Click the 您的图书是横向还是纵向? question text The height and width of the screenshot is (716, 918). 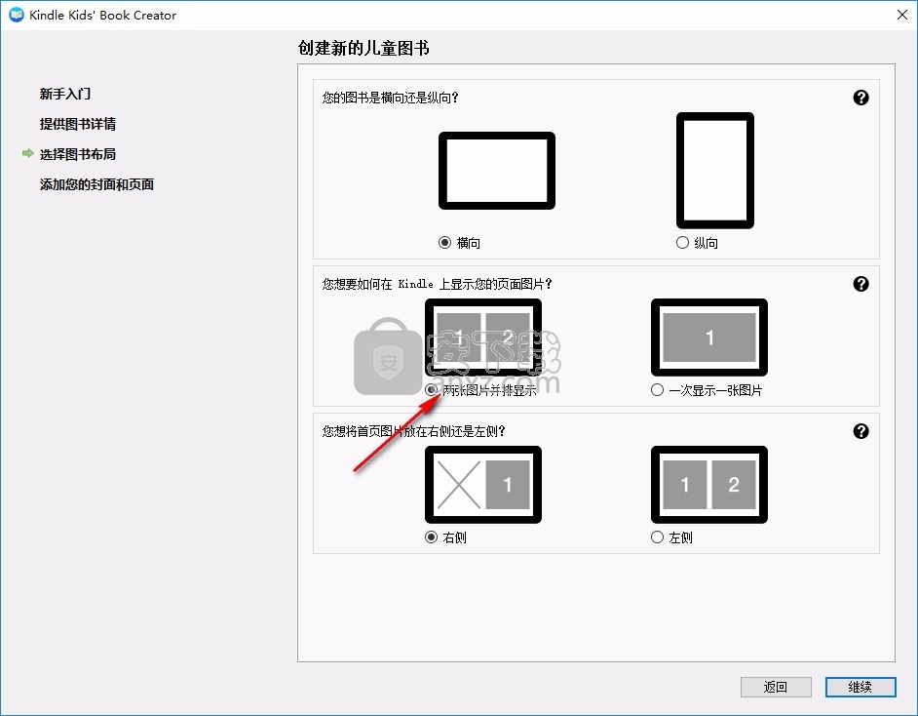390,98
